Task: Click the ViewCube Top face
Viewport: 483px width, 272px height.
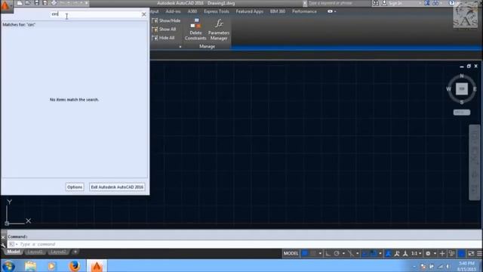Action: click(x=462, y=89)
